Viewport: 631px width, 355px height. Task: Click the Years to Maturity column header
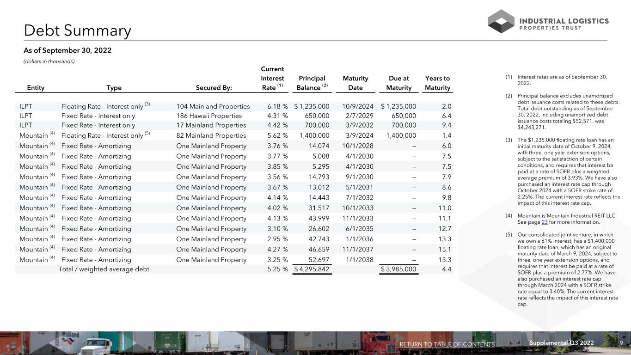(x=437, y=83)
